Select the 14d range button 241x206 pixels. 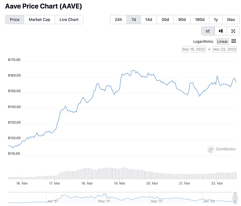click(149, 19)
